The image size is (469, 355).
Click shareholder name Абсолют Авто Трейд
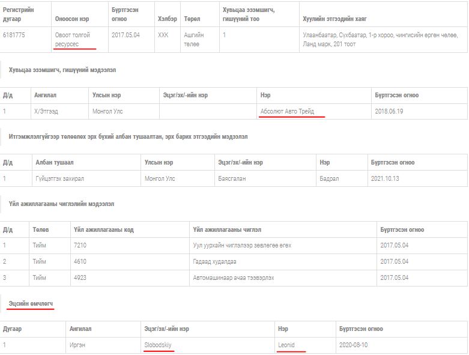pos(287,111)
